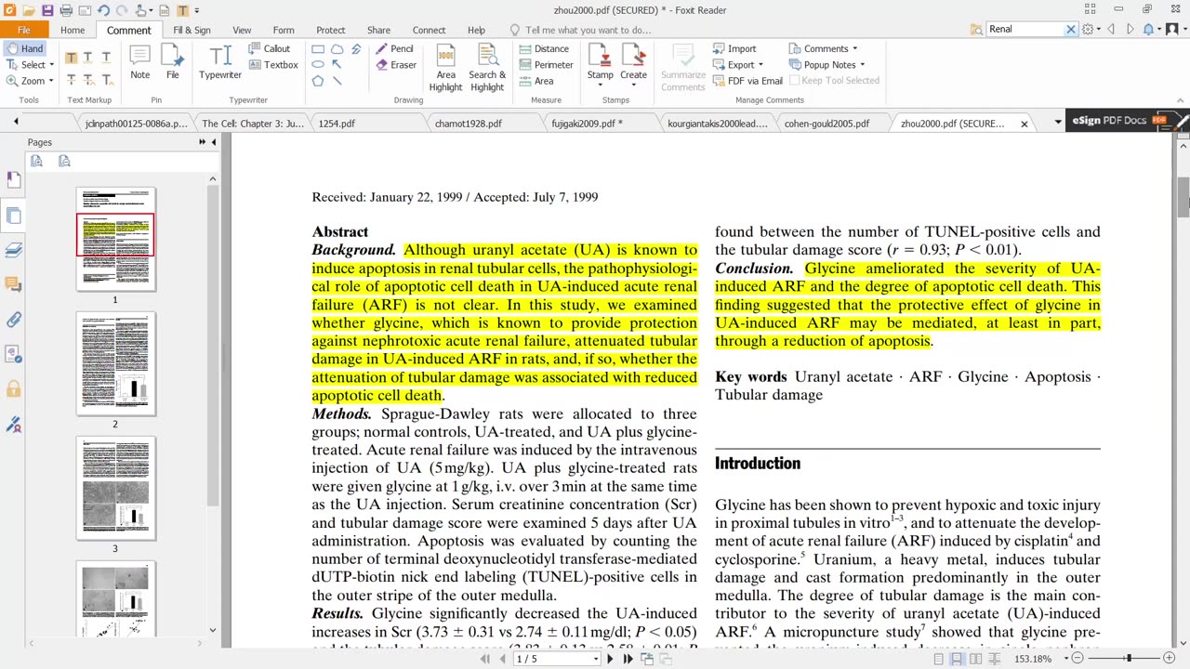Open the Attachments side panel
The width and height of the screenshot is (1190, 669).
tap(13, 320)
